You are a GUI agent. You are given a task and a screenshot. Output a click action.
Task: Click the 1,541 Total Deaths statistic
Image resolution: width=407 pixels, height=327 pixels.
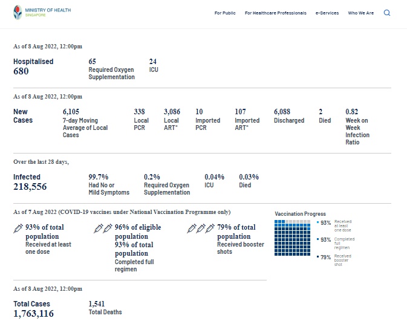(x=97, y=303)
